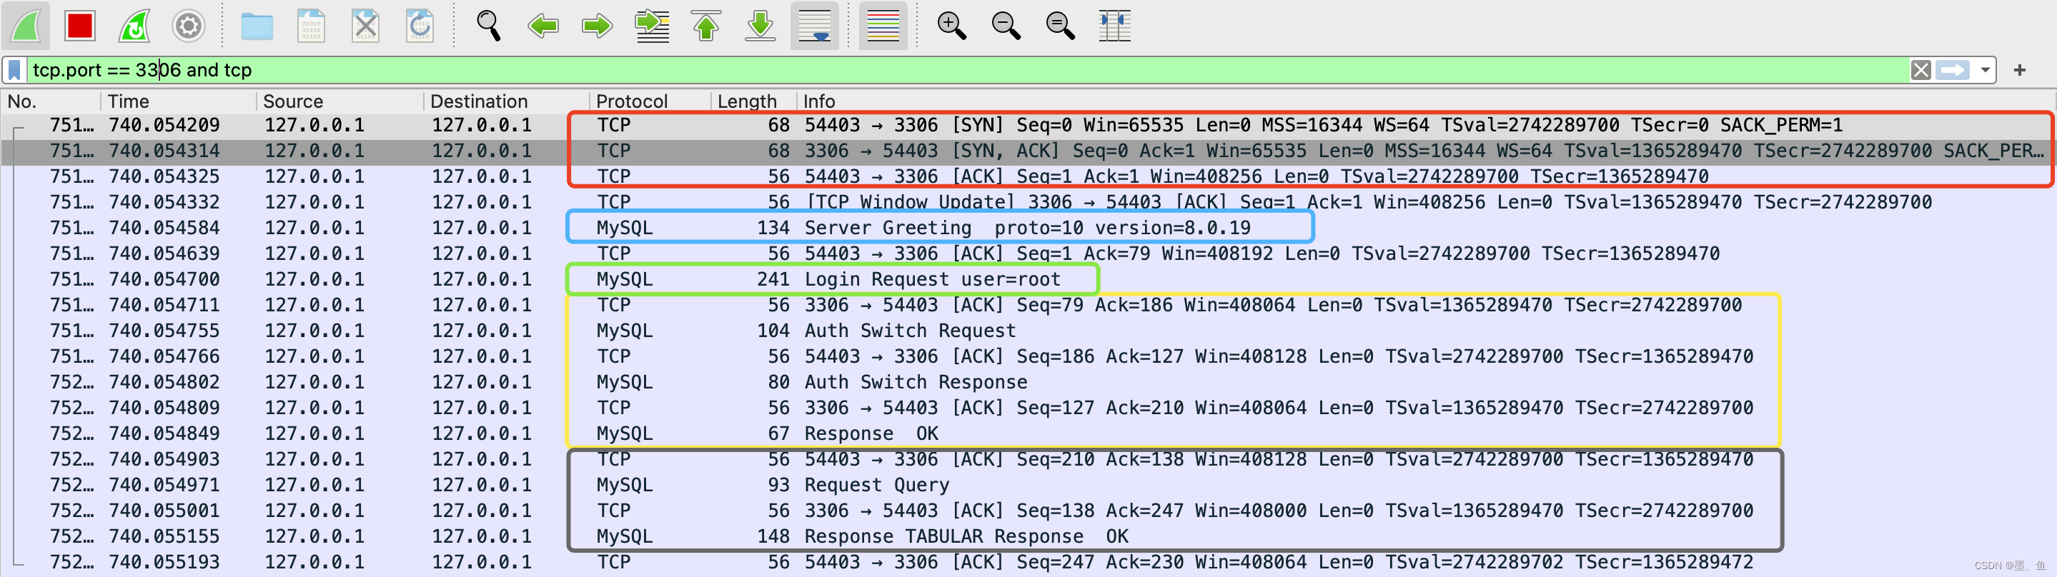Stop the running capture with red square
The width and height of the screenshot is (2057, 577).
[80, 26]
